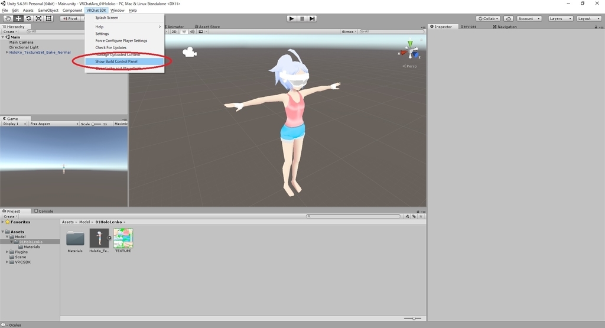Open the Layout dropdown

(589, 18)
